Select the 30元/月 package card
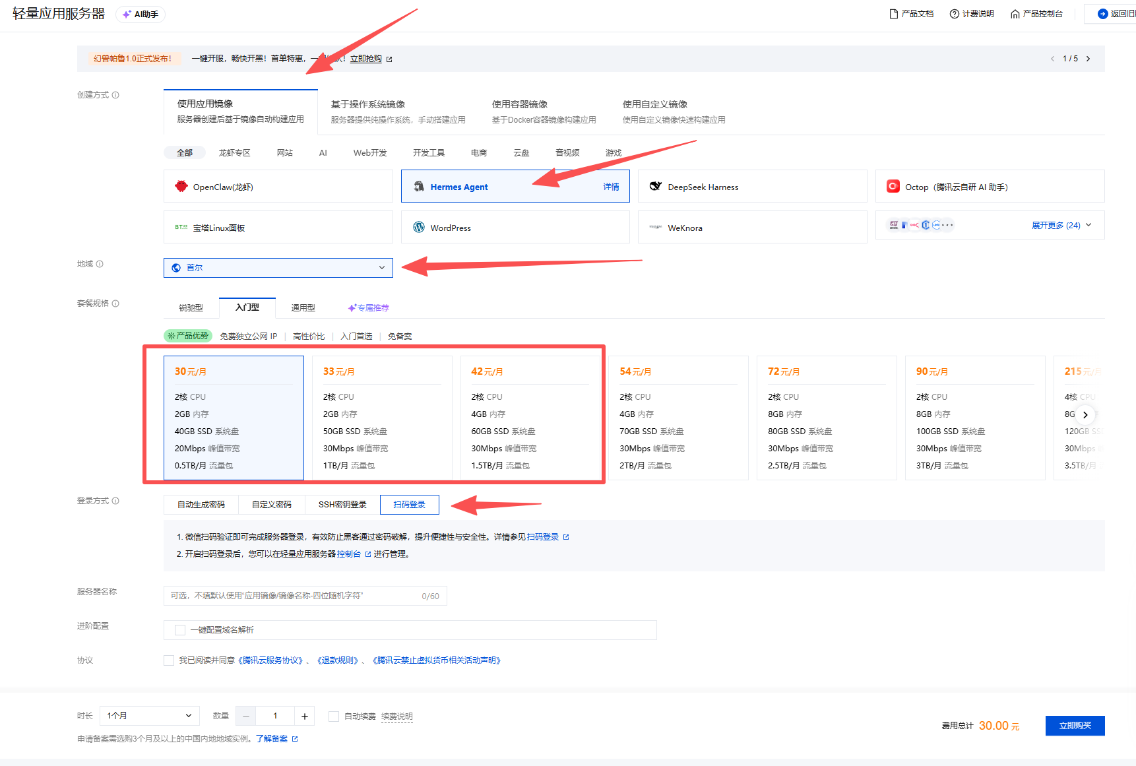Image resolution: width=1136 pixels, height=766 pixels. click(234, 418)
